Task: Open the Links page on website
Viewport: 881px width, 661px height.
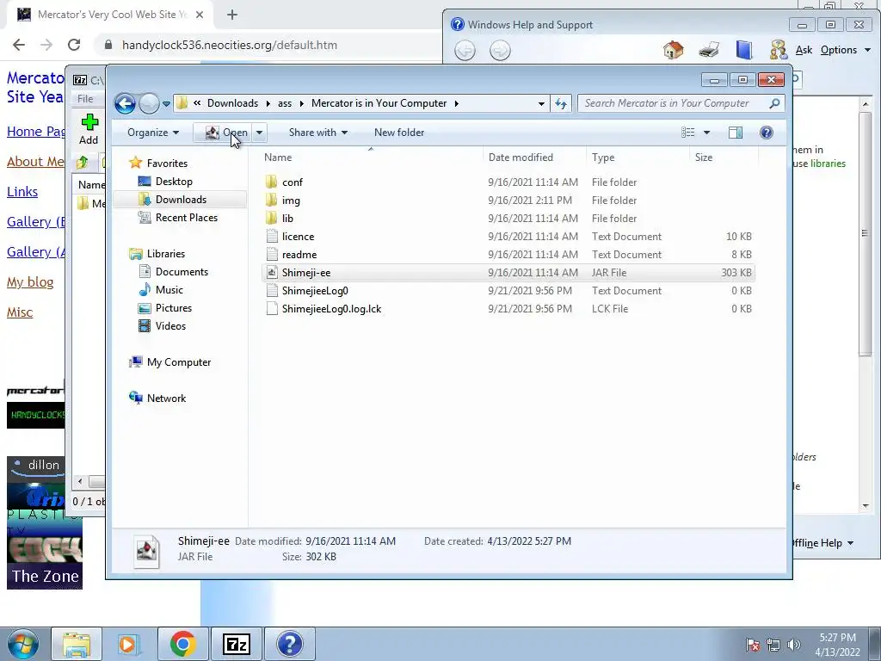Action: (22, 192)
